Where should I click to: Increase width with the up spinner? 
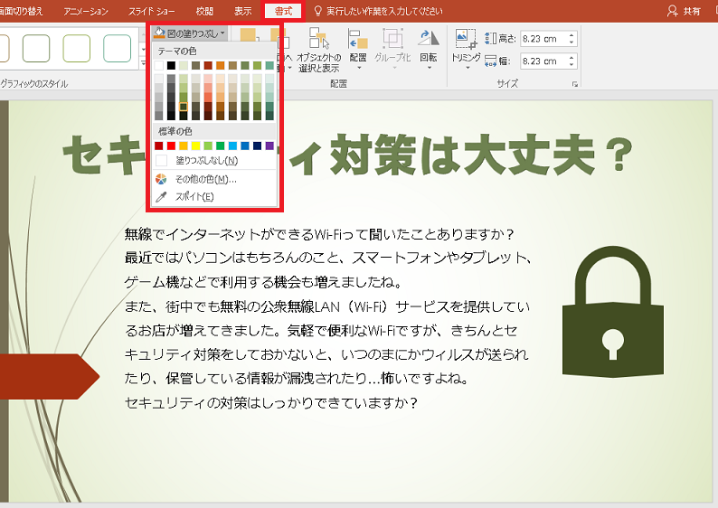coord(572,57)
